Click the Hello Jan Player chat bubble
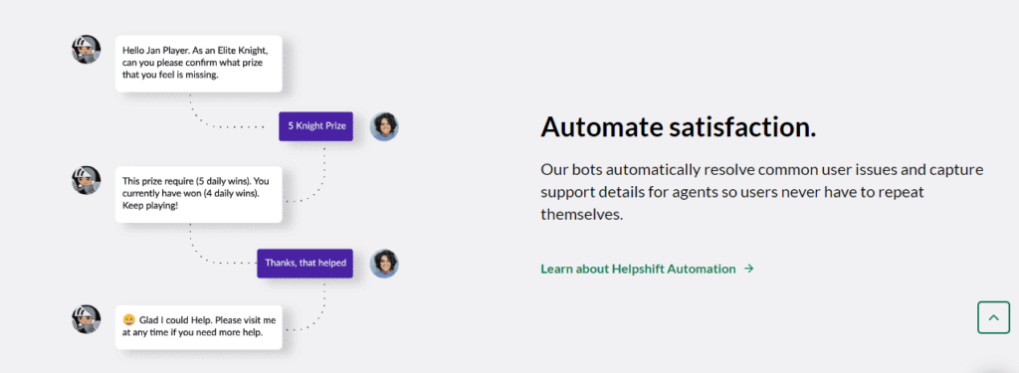This screenshot has width=1019, height=373. pos(199,63)
